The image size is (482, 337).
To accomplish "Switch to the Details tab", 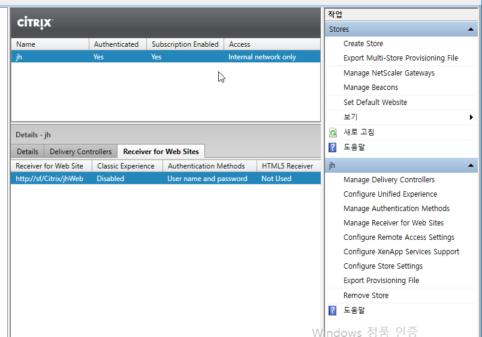I will pyautogui.click(x=28, y=152).
